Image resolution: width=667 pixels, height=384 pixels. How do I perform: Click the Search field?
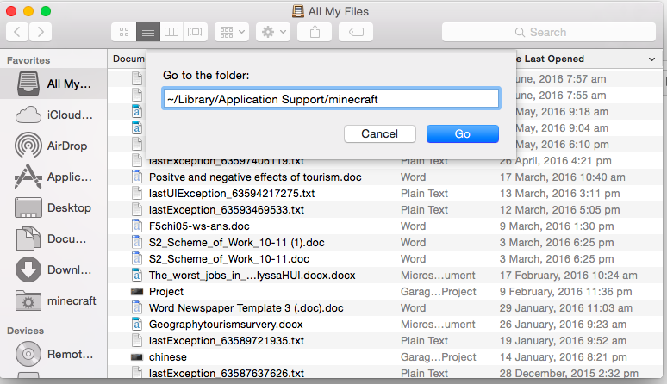[x=548, y=32]
